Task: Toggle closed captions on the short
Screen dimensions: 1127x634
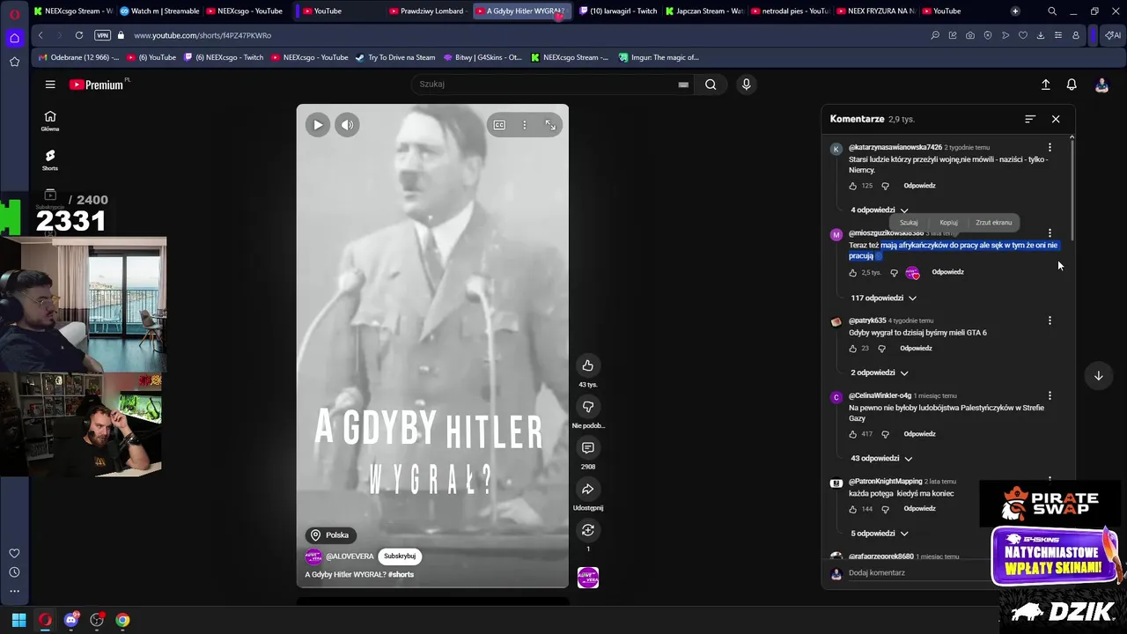Action: pos(499,125)
